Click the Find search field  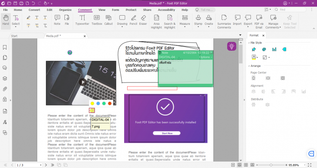(290, 10)
